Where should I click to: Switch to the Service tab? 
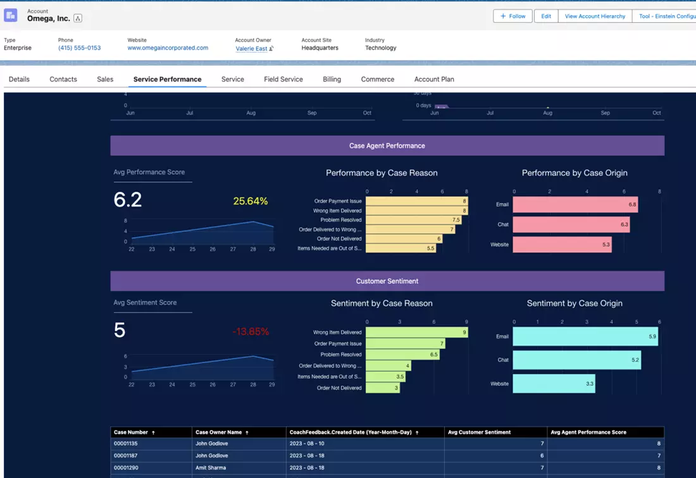tap(233, 79)
